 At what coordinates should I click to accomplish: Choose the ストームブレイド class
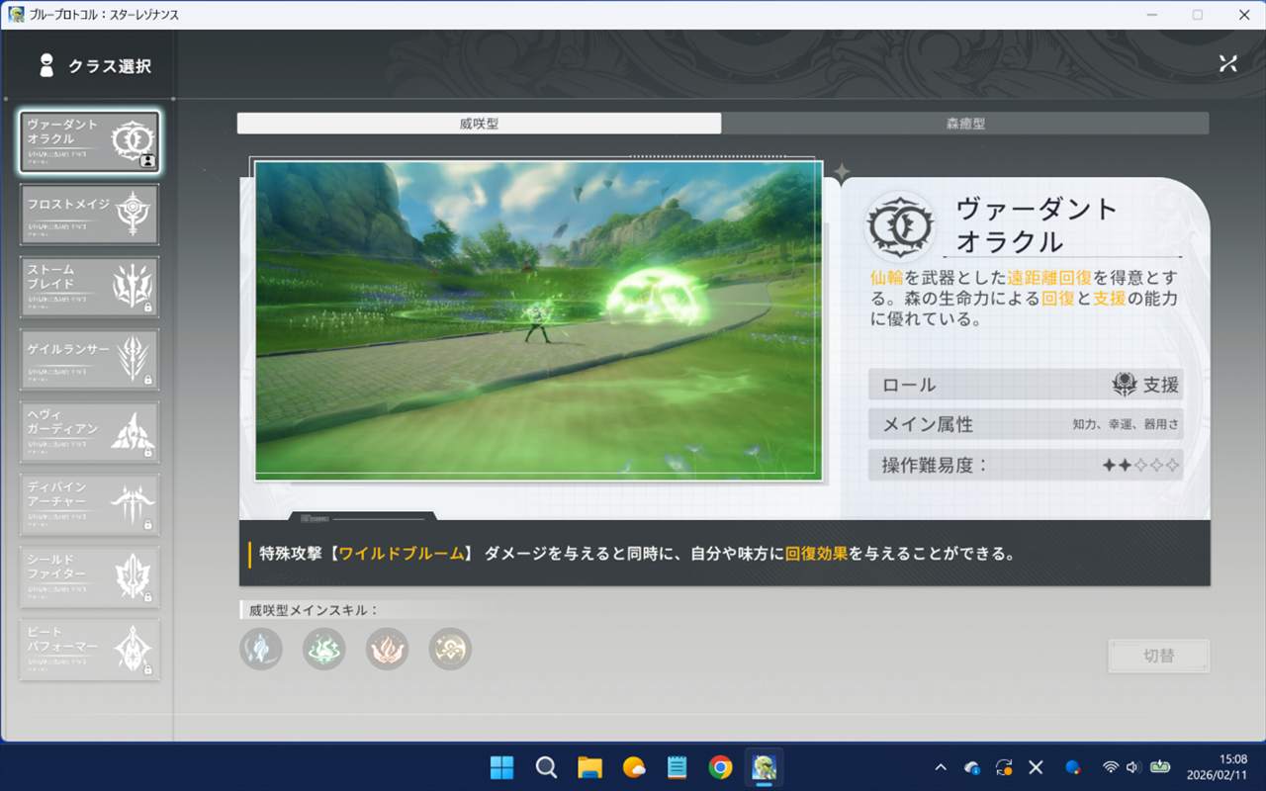[89, 287]
